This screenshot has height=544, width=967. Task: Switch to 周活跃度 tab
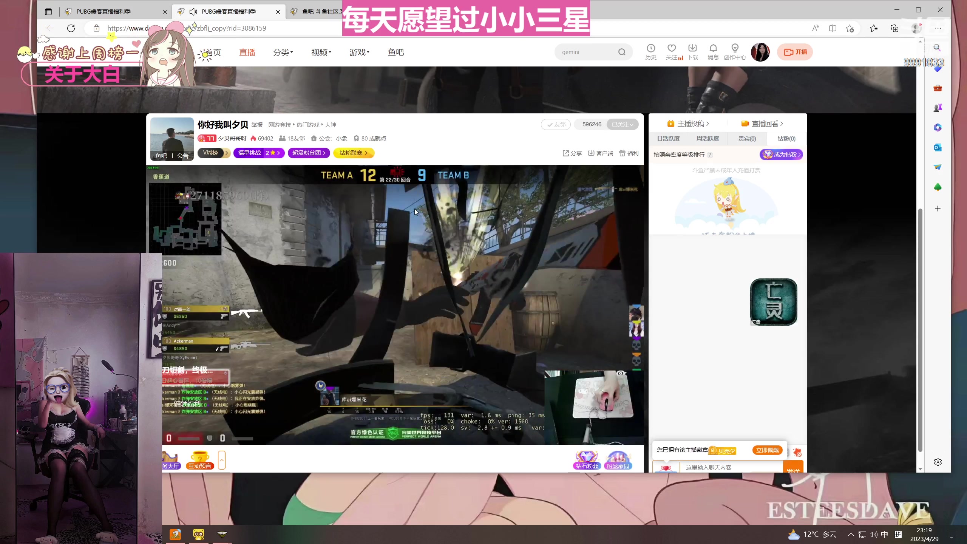tap(708, 139)
